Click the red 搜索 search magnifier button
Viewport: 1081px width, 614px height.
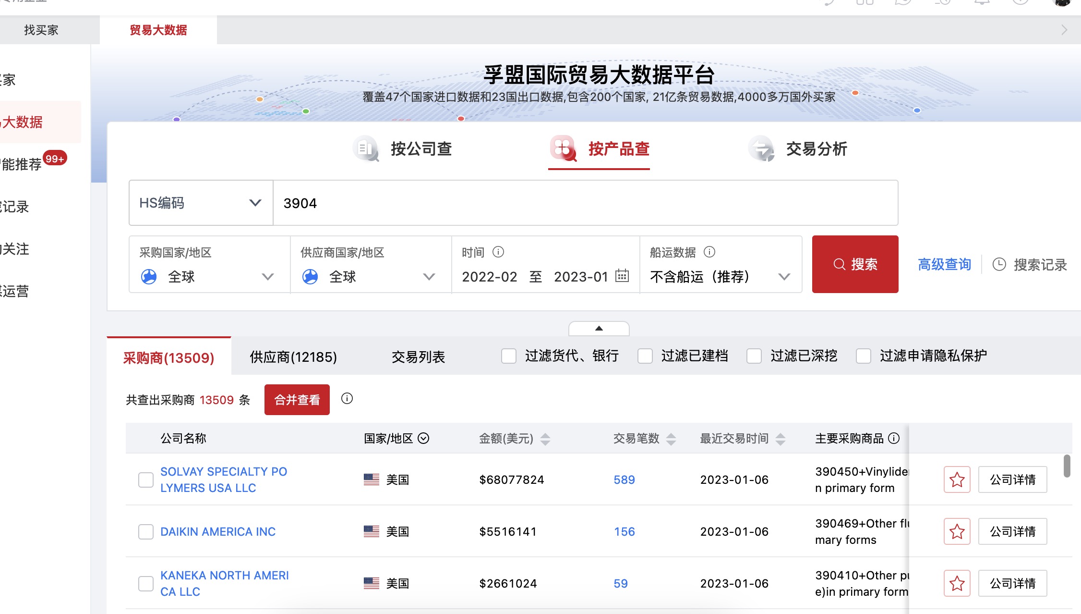(855, 264)
